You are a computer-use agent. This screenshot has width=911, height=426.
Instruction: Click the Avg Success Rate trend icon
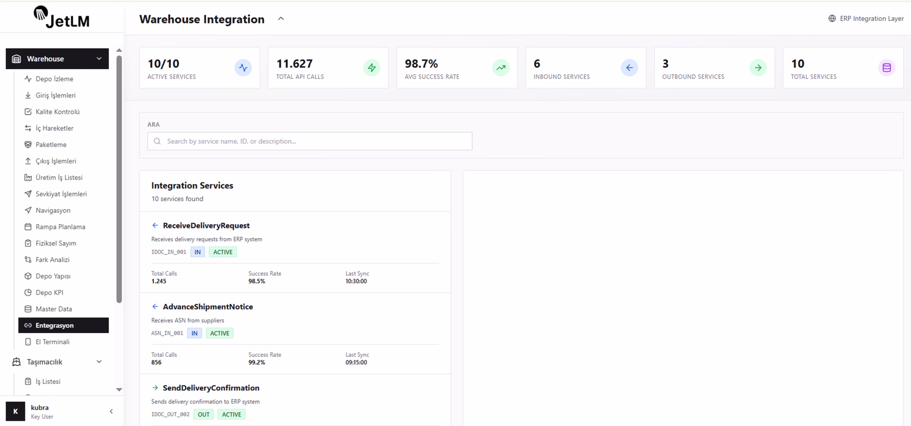[x=501, y=68]
